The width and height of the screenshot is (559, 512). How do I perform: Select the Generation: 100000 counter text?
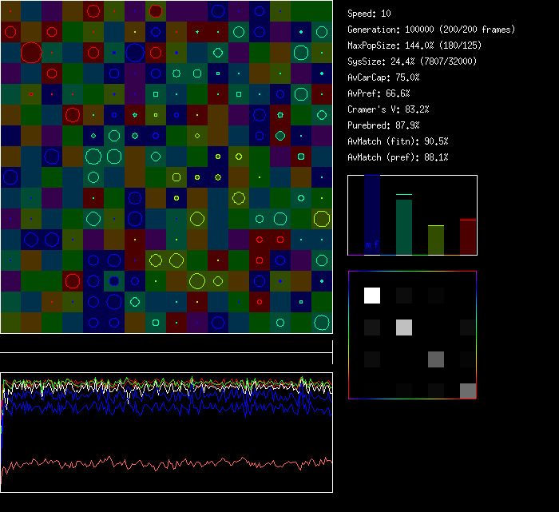[431, 30]
